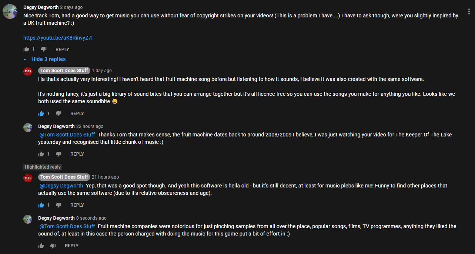The height and width of the screenshot is (254, 475).
Task: Open the youtu.be fruit machine link
Action: coord(58,38)
